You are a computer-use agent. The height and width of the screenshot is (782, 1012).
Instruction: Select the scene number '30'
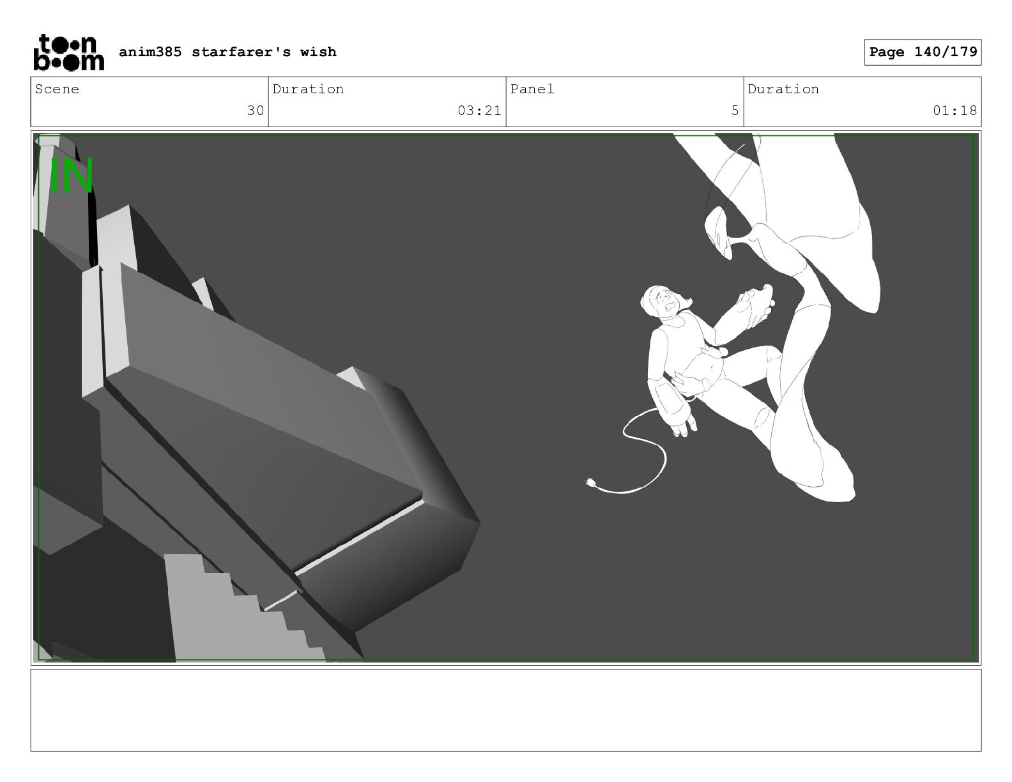tap(256, 111)
